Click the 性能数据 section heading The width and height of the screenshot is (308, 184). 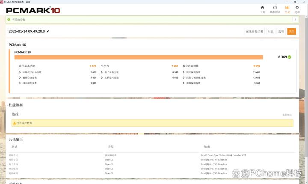[16, 105]
